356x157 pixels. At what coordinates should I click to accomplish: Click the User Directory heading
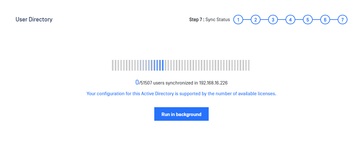(x=34, y=20)
